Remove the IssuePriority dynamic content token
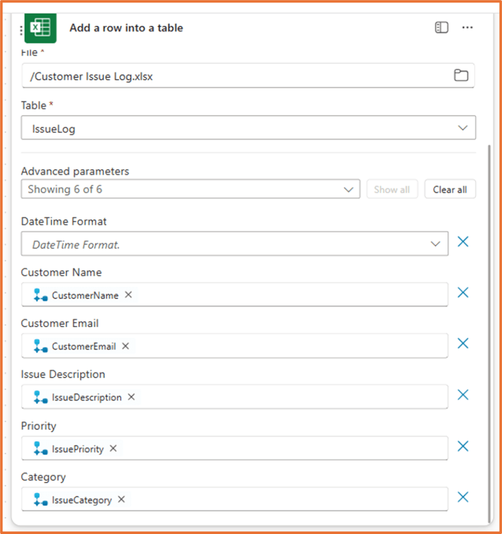Image resolution: width=502 pixels, height=534 pixels. (113, 448)
